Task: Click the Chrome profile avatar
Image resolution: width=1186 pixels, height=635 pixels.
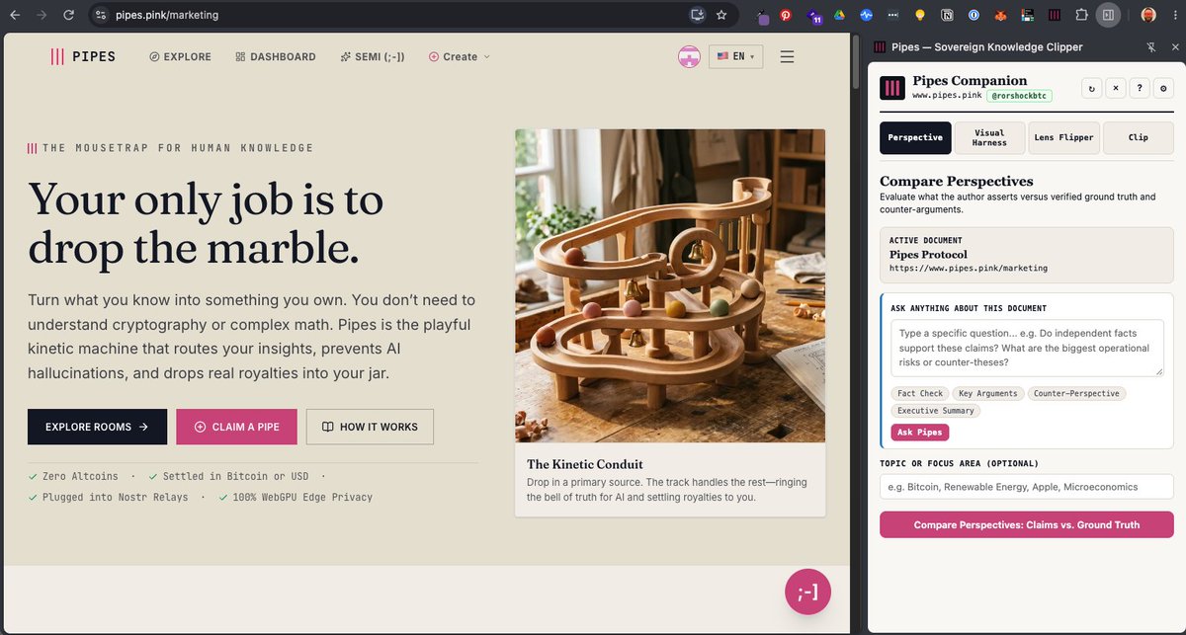Action: [1148, 15]
